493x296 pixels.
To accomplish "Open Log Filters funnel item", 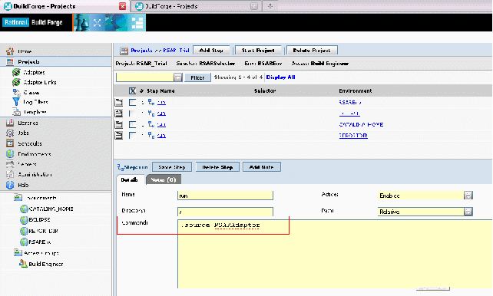I will pyautogui.click(x=35, y=102).
